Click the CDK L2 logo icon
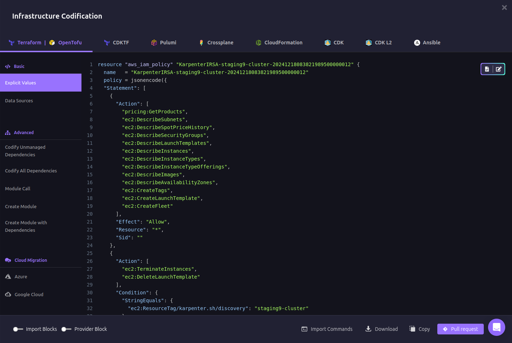 [369, 43]
